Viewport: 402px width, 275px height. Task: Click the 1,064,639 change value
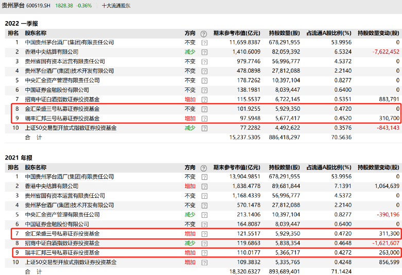coord(387,186)
